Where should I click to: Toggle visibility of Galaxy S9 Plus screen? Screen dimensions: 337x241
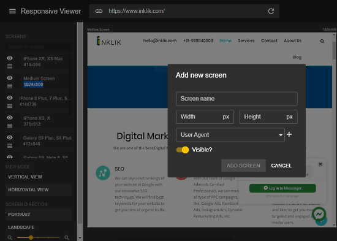pyautogui.click(x=10, y=137)
